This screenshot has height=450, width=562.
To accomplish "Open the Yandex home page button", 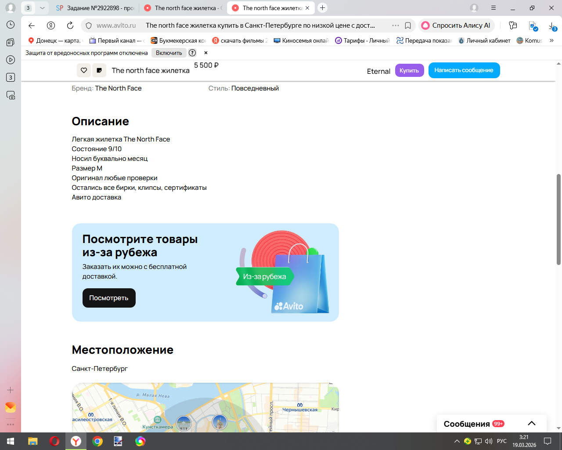I will click(x=51, y=25).
